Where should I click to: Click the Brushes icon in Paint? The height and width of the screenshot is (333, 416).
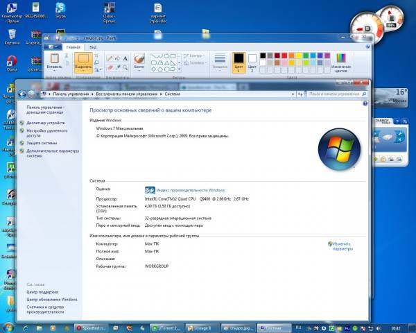pyautogui.click(x=139, y=58)
